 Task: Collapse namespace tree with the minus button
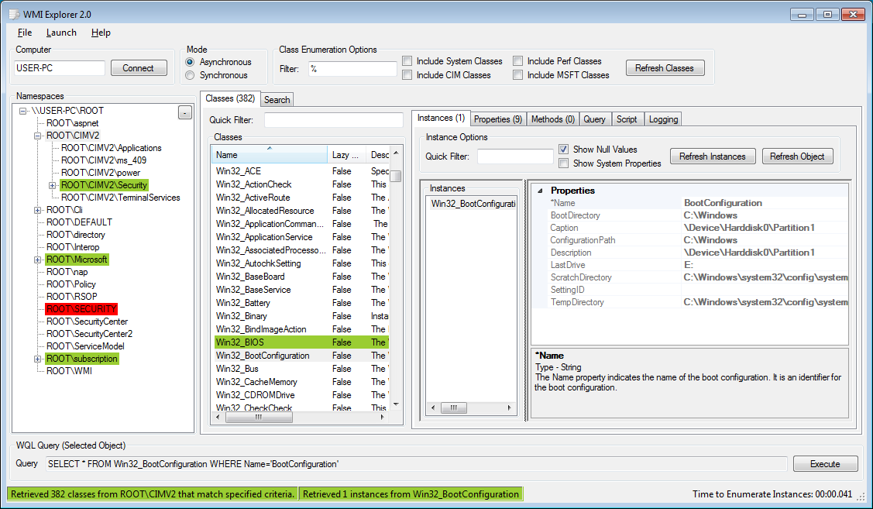(185, 112)
